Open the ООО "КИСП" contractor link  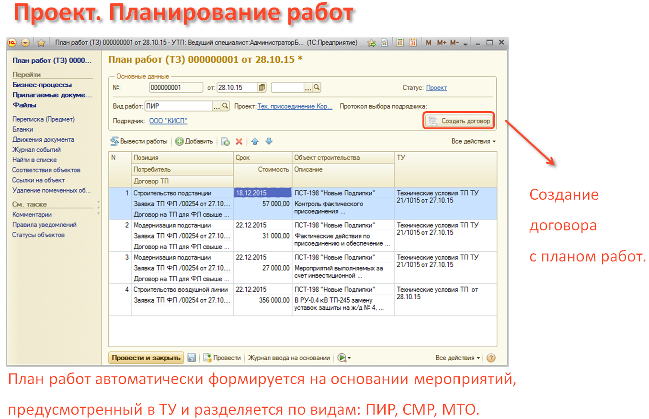pyautogui.click(x=168, y=121)
